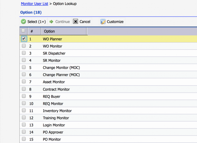
Task: Sort by the Option column header
Action: (x=50, y=31)
